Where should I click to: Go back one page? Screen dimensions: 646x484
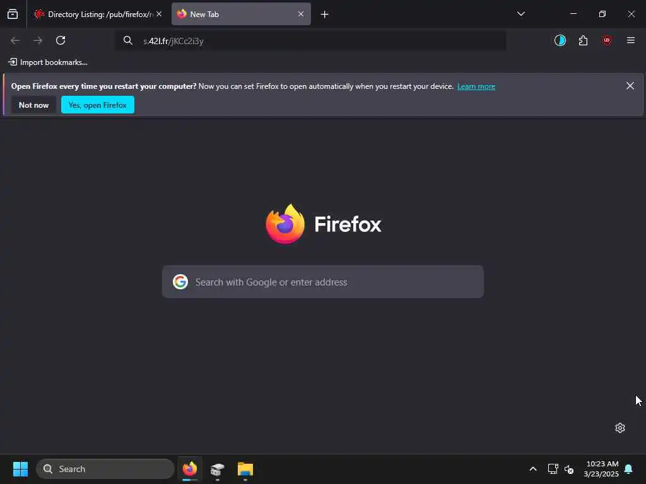(15, 40)
